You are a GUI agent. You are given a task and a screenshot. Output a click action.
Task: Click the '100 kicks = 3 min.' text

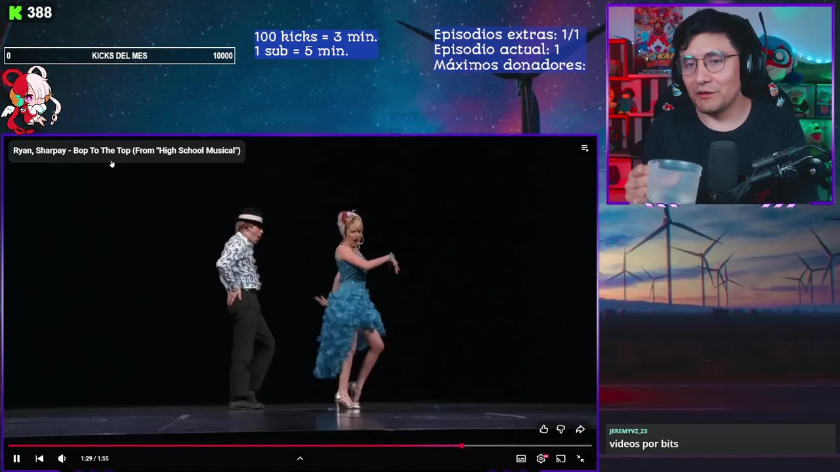tap(316, 37)
